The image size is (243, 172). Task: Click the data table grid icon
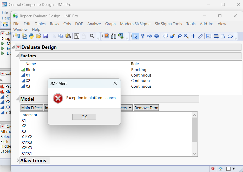click(x=107, y=36)
